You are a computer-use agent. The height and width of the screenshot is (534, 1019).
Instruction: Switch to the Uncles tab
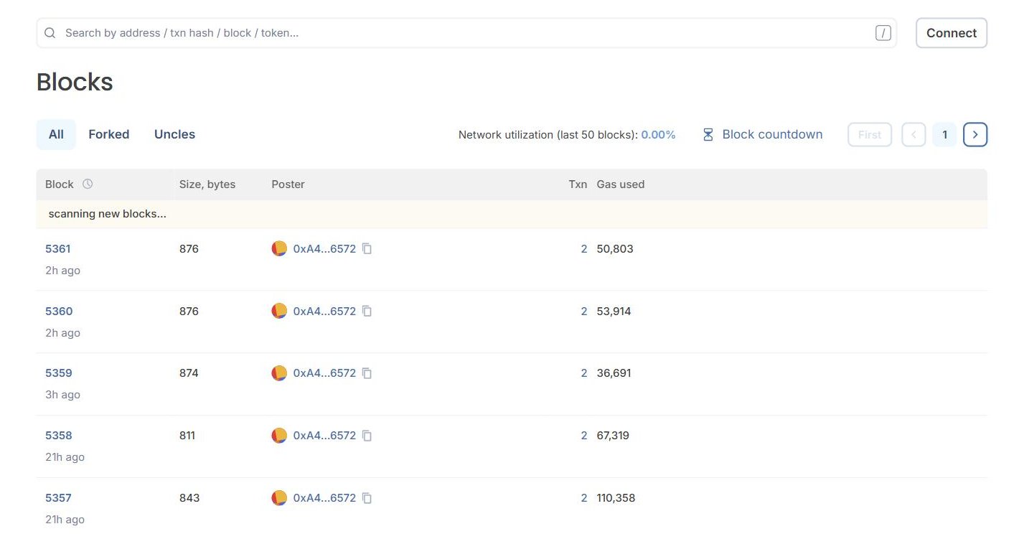(174, 134)
